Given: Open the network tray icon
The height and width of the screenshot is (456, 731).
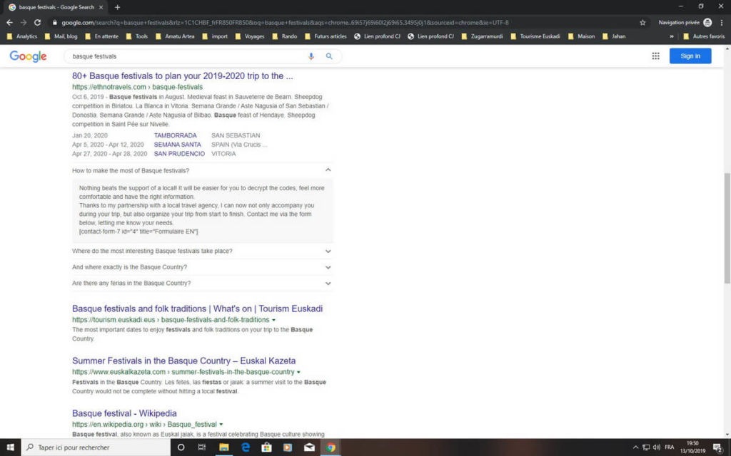Looking at the screenshot, I should point(646,447).
